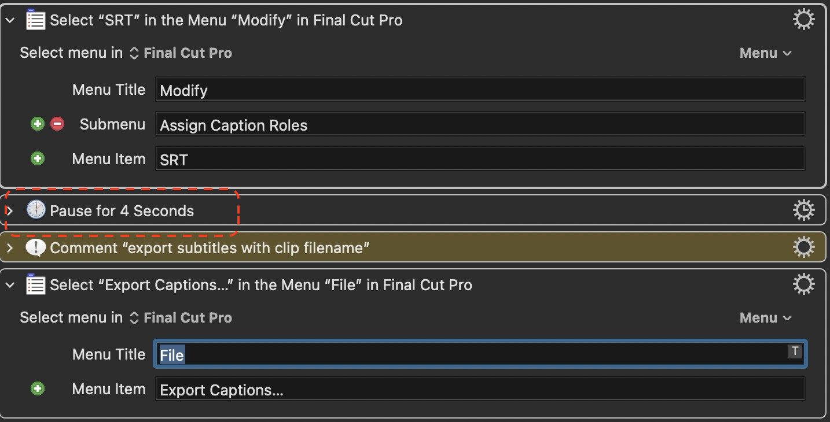Open gear menu for Pause action
Image resolution: width=830 pixels, height=422 pixels.
[x=803, y=210]
